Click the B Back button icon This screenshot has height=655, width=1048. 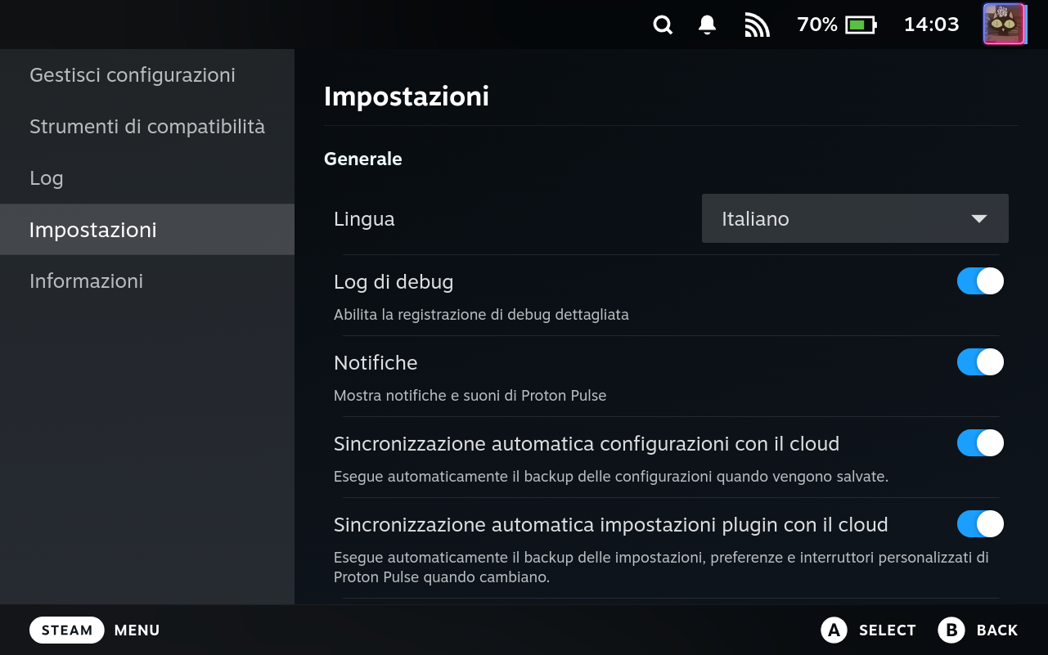(951, 630)
